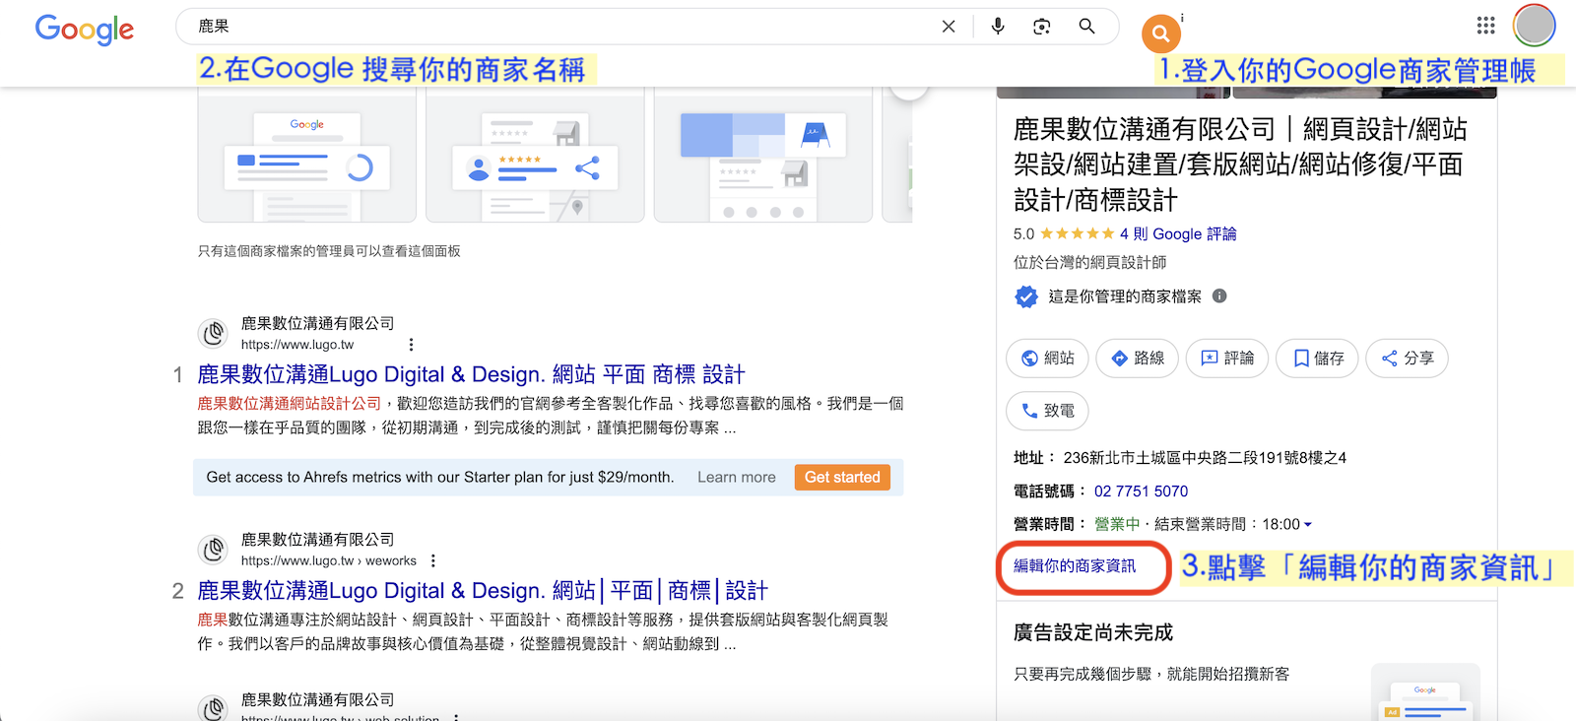Click the blue verified badge icon
The width and height of the screenshot is (1576, 721).
pos(1026,296)
